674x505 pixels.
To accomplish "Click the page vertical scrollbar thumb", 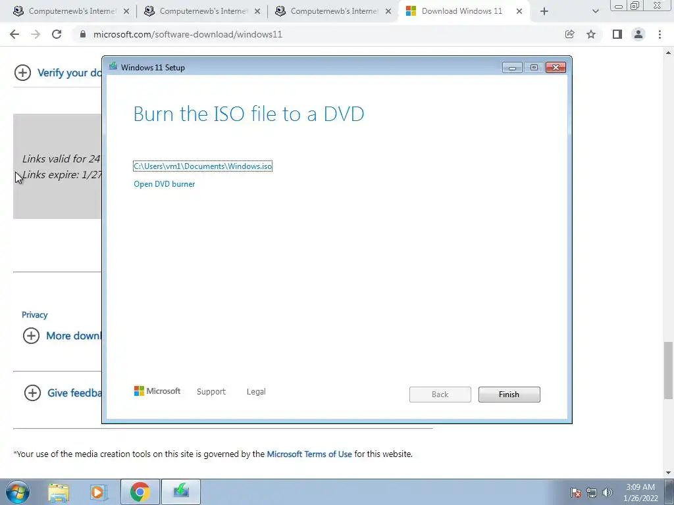I will [668, 371].
